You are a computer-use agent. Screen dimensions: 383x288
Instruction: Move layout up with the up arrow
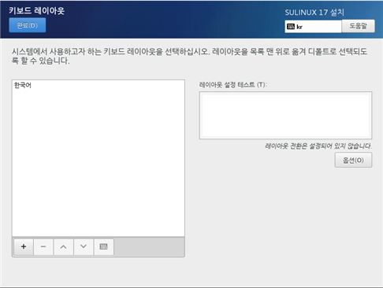tap(63, 247)
